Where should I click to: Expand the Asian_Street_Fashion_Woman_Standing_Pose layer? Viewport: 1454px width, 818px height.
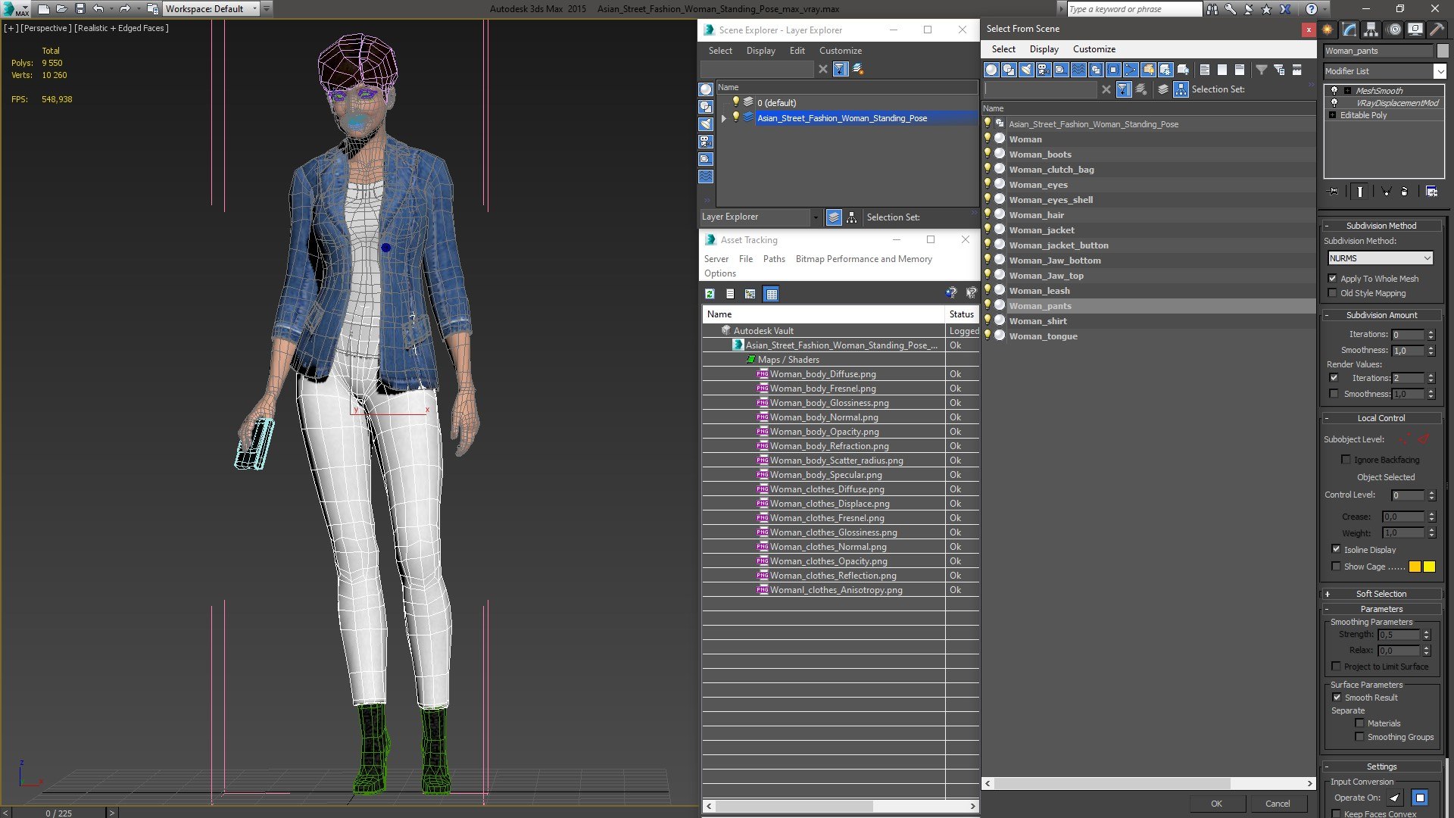pyautogui.click(x=723, y=118)
